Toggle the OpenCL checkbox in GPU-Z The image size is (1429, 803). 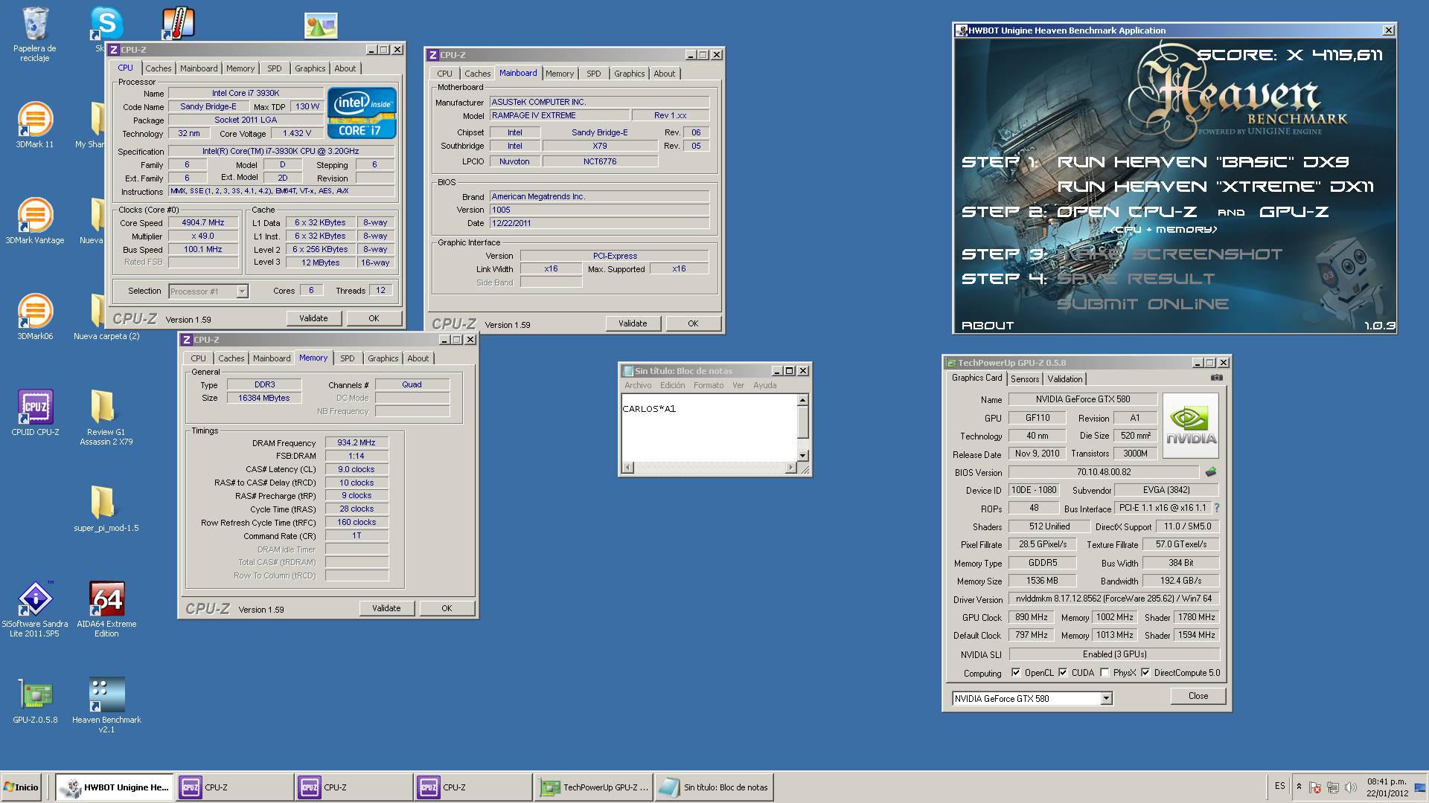[x=1016, y=672]
